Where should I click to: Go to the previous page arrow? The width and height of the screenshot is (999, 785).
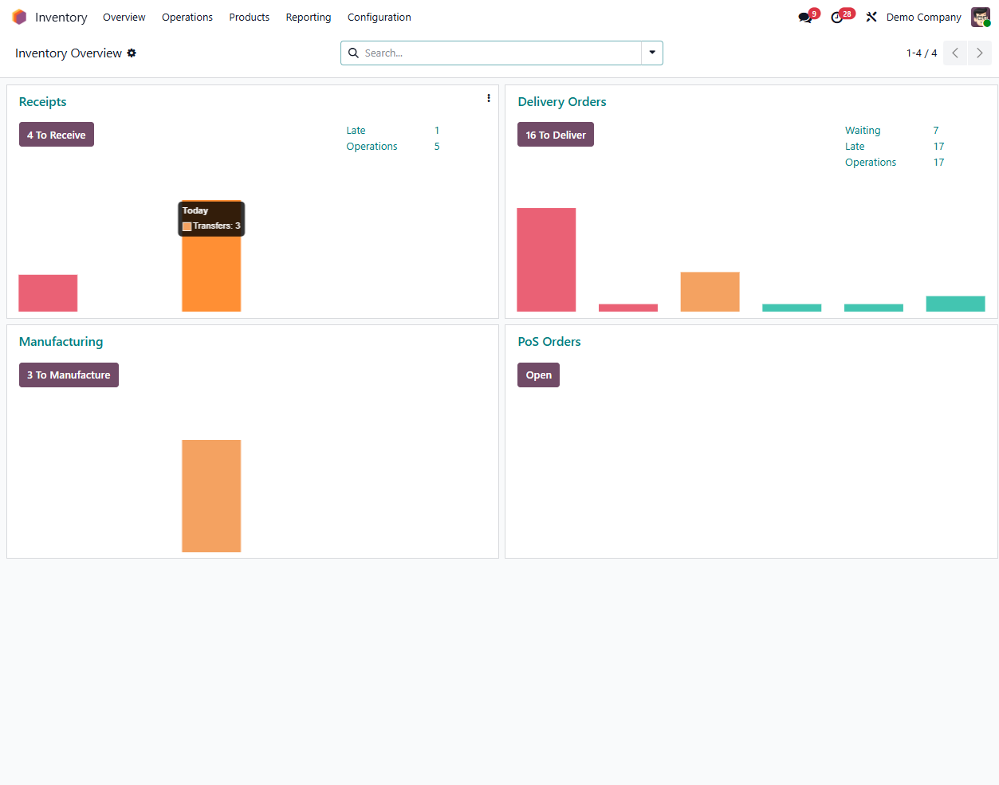pos(955,53)
